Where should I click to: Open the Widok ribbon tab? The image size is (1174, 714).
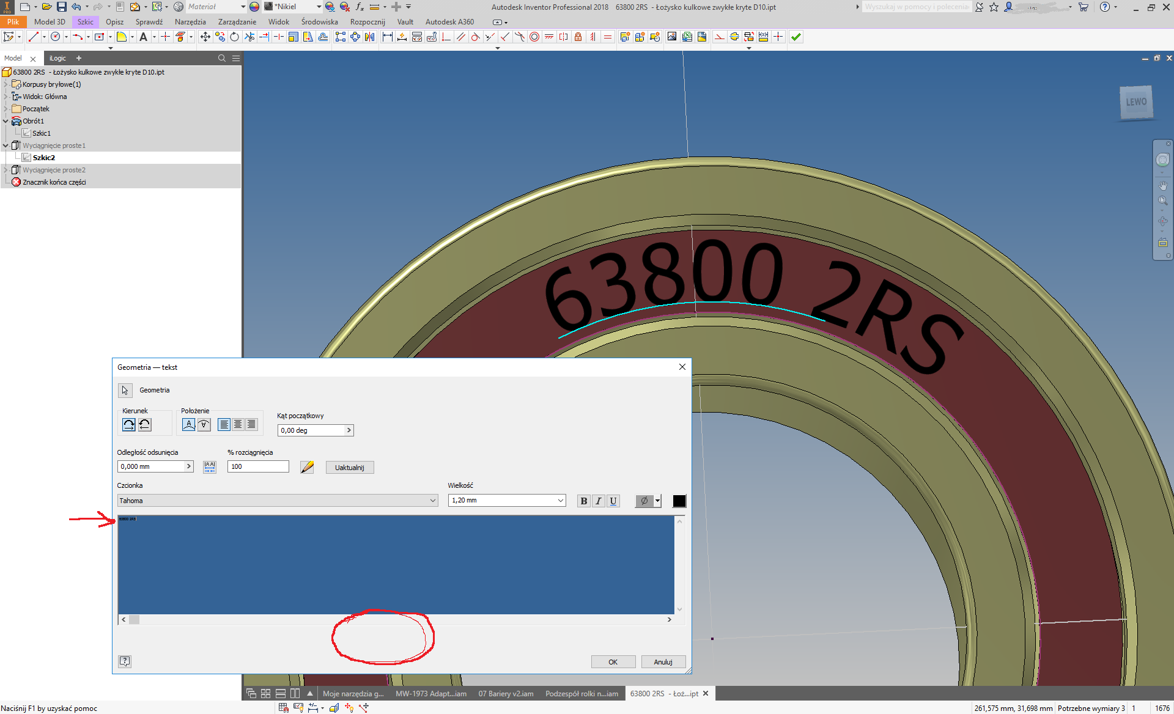(278, 22)
